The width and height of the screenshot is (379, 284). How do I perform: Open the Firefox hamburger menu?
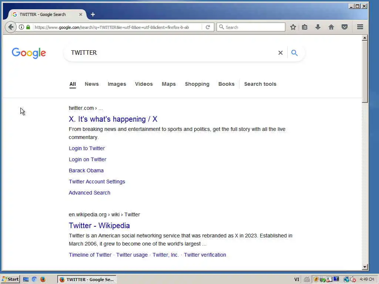(x=360, y=27)
